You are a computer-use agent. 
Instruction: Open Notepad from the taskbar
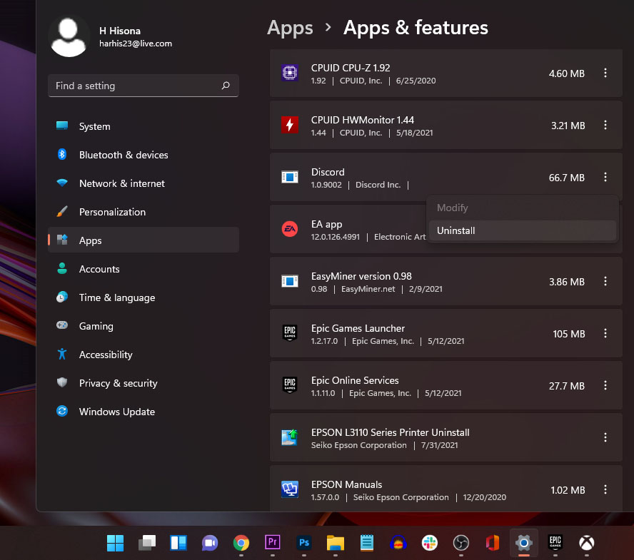coord(367,543)
